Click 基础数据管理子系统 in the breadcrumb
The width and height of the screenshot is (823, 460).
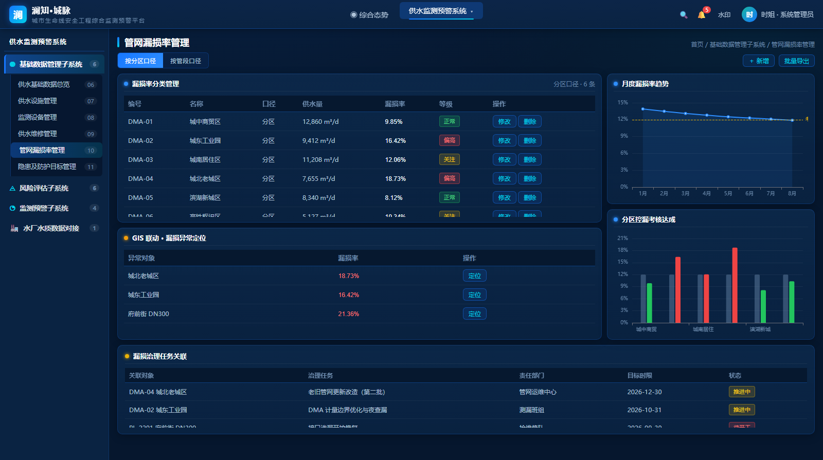coord(737,45)
